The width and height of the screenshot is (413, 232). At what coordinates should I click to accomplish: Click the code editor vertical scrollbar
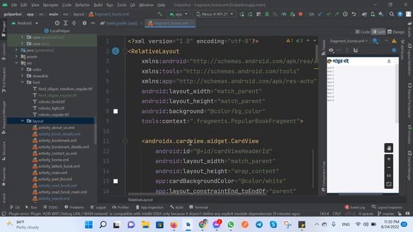pos(316,53)
